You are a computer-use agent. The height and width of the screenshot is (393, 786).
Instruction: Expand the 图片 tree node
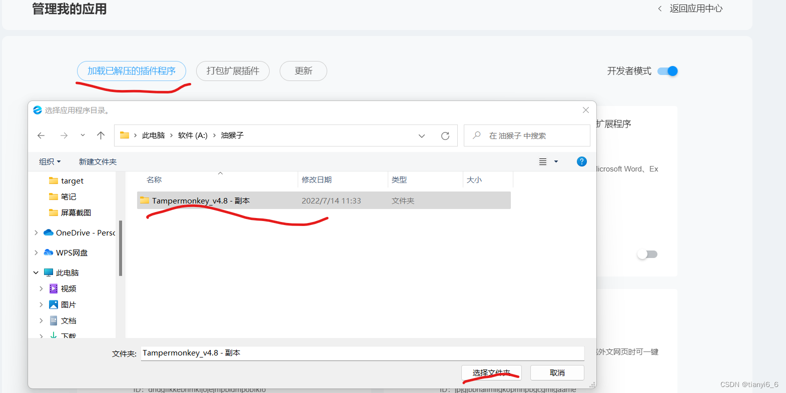[x=41, y=304]
